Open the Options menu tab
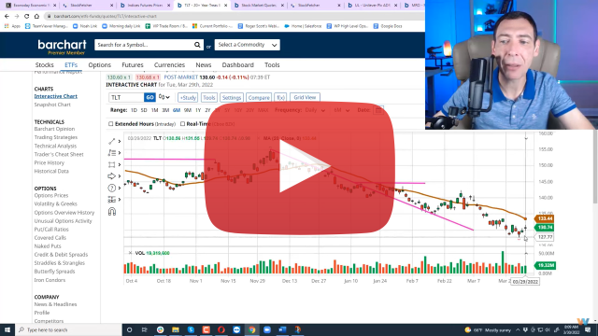This screenshot has height=336, width=598. click(100, 65)
